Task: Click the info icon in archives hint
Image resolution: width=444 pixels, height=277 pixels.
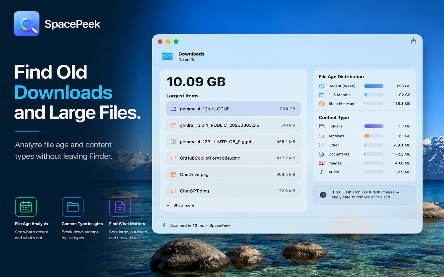Action: pos(323,195)
